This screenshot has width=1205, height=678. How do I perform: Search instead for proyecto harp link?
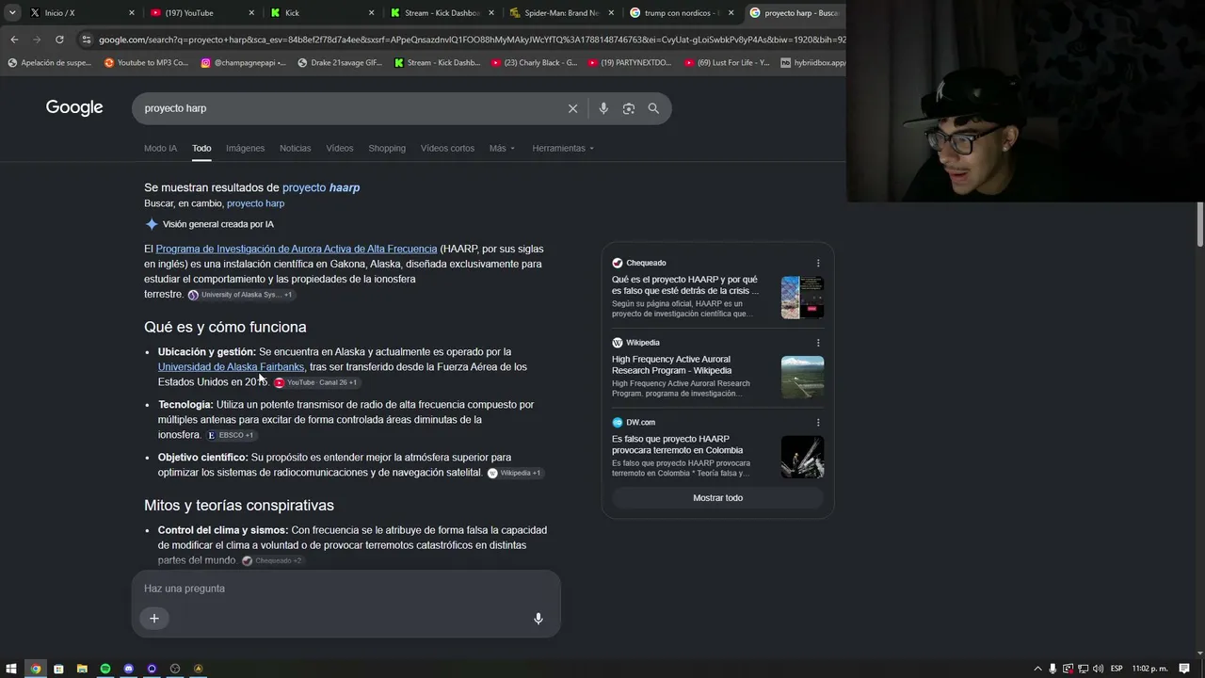point(255,203)
